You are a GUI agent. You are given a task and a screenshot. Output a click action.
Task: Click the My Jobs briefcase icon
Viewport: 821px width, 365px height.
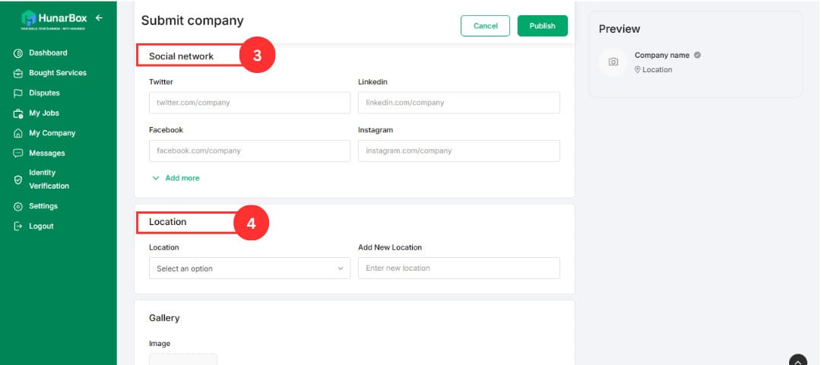pyautogui.click(x=17, y=113)
